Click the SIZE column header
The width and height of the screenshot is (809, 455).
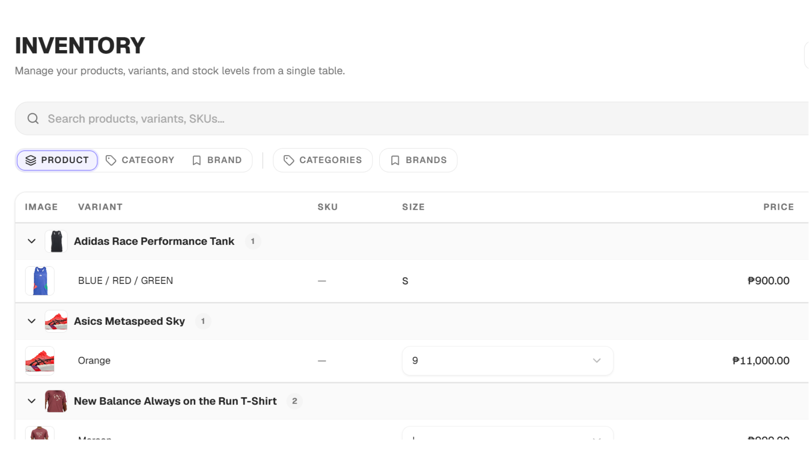[x=413, y=207]
